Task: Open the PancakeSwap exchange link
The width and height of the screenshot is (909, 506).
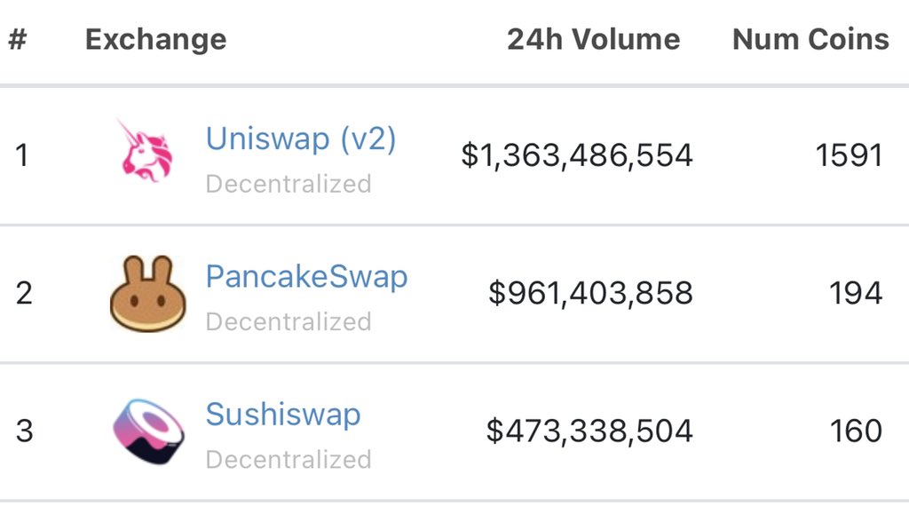Action: [306, 276]
